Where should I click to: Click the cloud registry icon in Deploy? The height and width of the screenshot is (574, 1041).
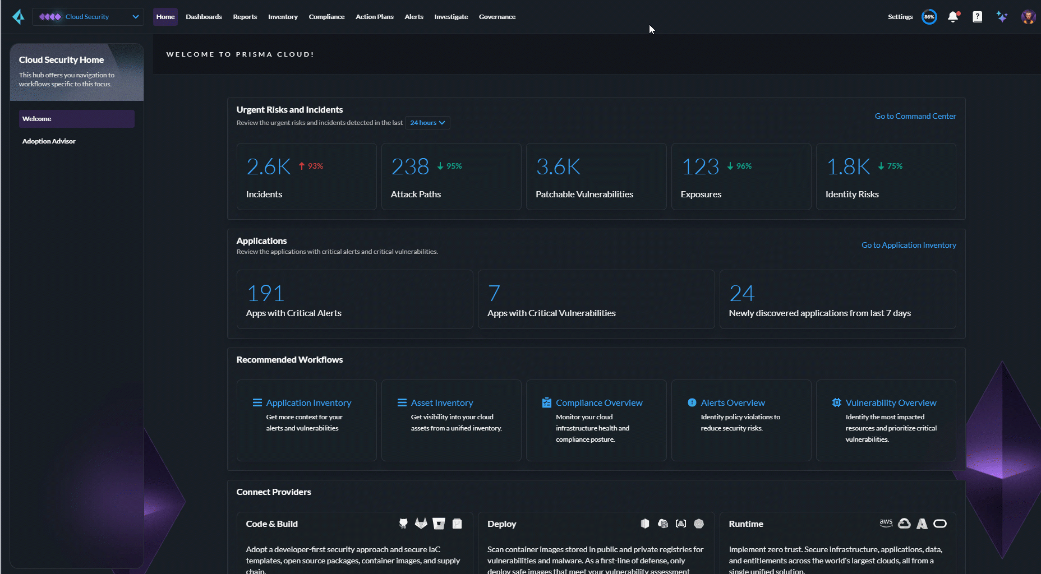click(x=663, y=524)
